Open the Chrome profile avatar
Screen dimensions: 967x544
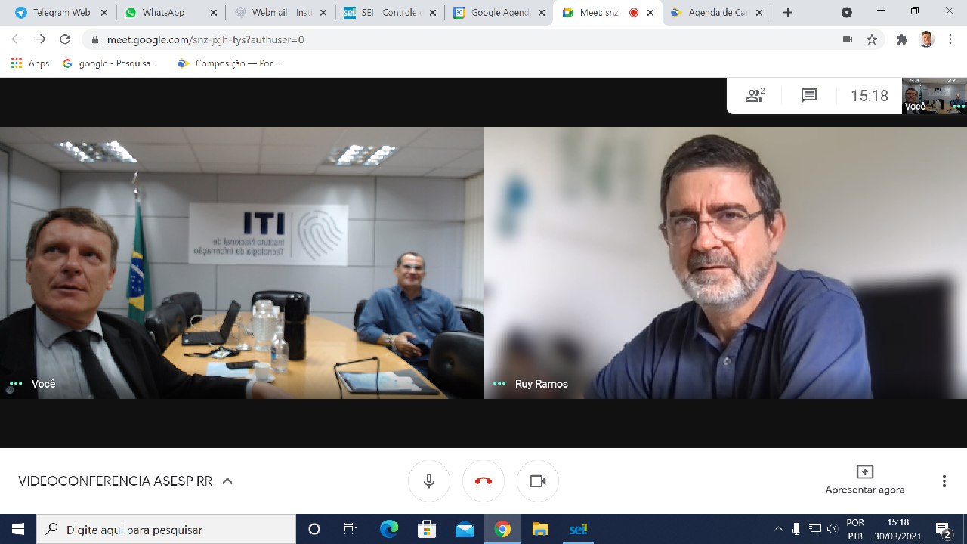pyautogui.click(x=927, y=39)
